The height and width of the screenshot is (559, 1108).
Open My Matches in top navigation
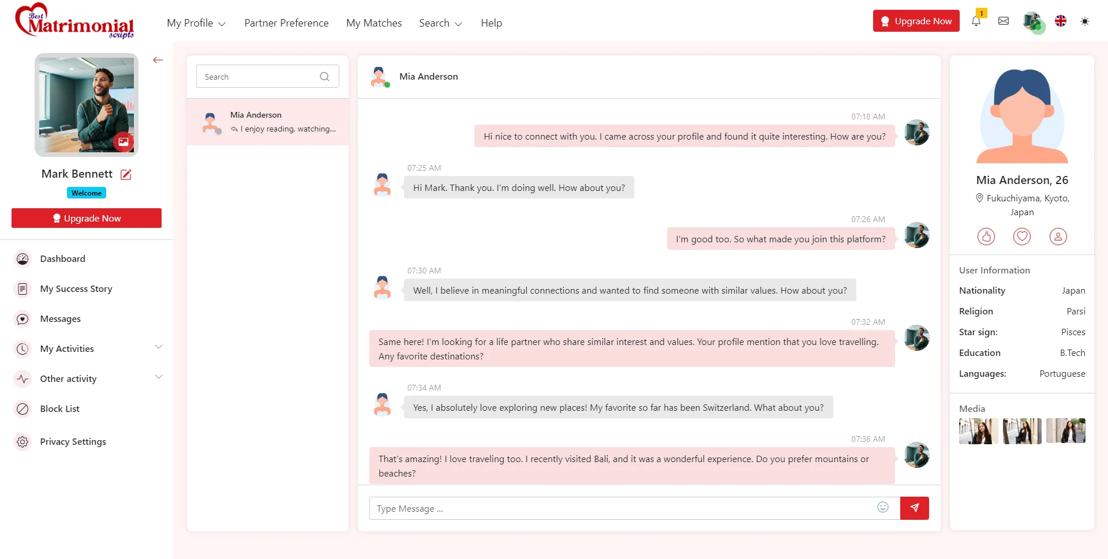point(374,23)
